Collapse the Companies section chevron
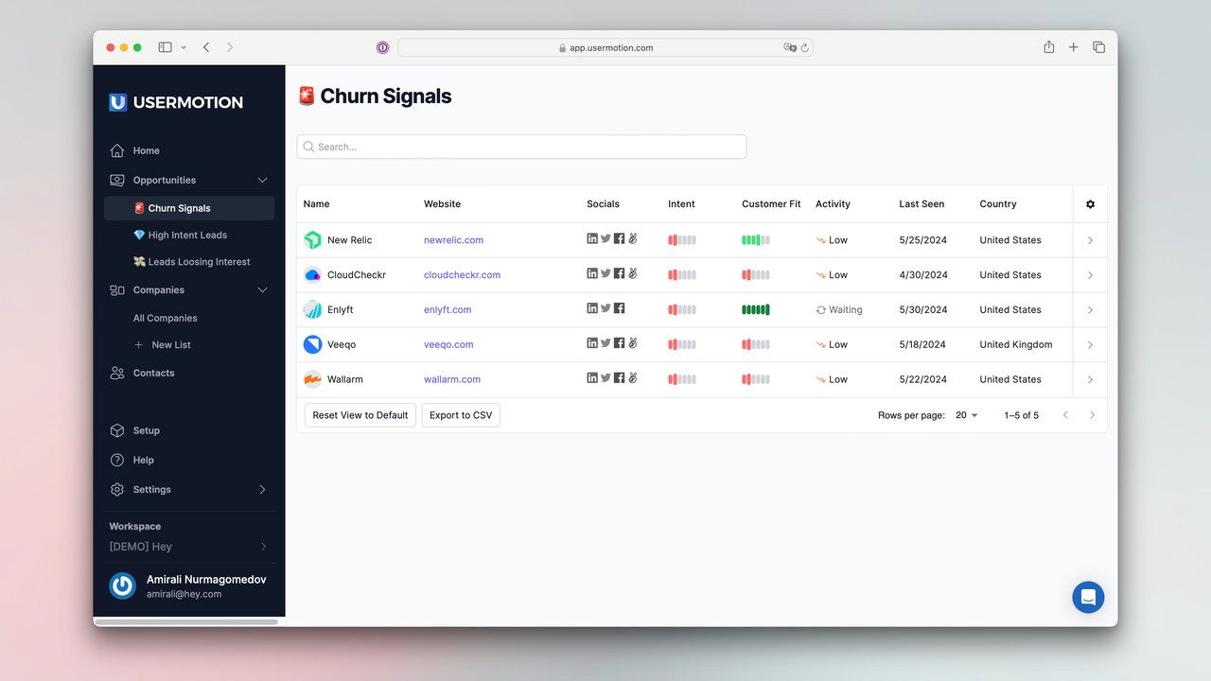1211x681 pixels. click(x=262, y=290)
